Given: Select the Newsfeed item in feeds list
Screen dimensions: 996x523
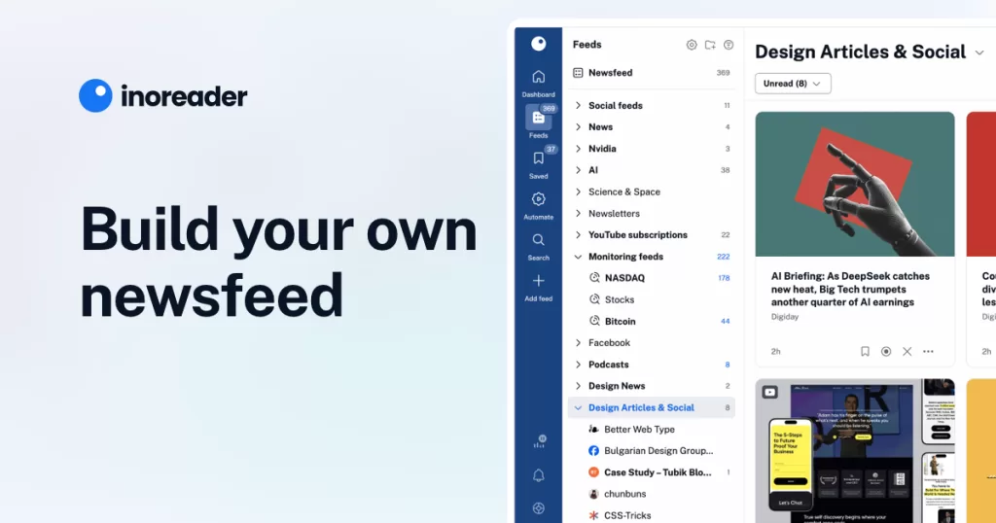Looking at the screenshot, I should pos(610,73).
